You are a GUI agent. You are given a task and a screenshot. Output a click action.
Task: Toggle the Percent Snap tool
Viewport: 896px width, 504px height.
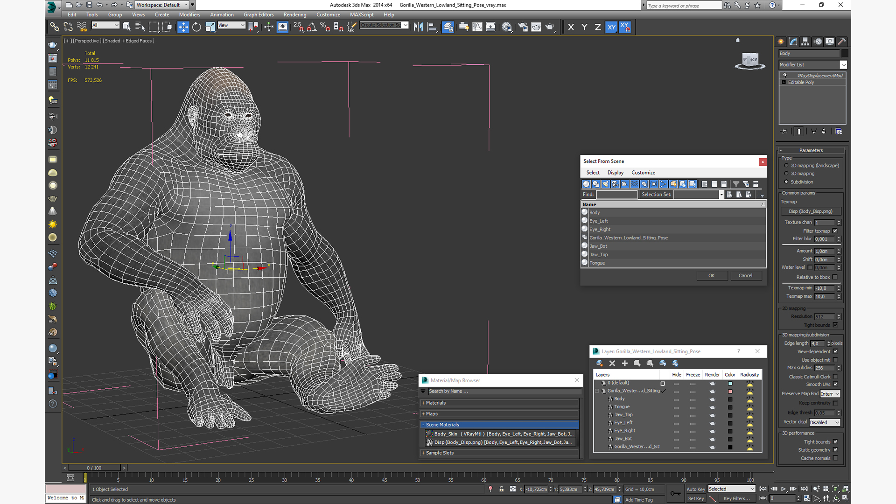tap(325, 27)
